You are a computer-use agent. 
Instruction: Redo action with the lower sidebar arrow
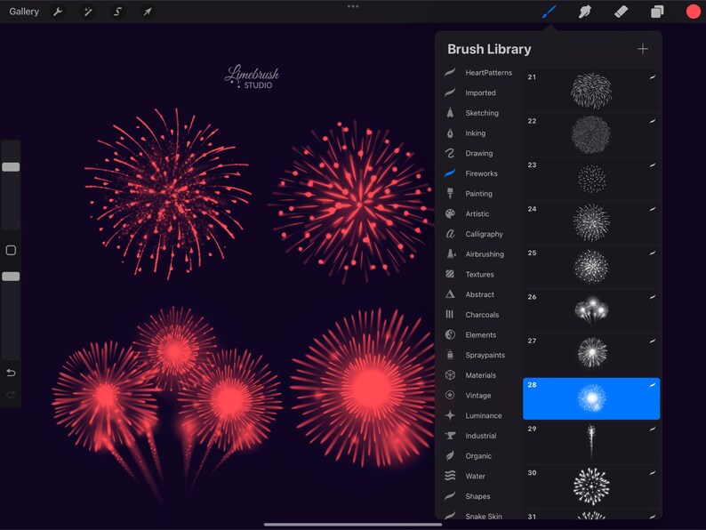point(11,395)
